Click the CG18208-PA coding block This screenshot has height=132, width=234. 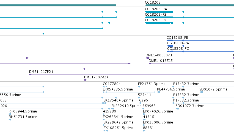[x=170, y=46]
